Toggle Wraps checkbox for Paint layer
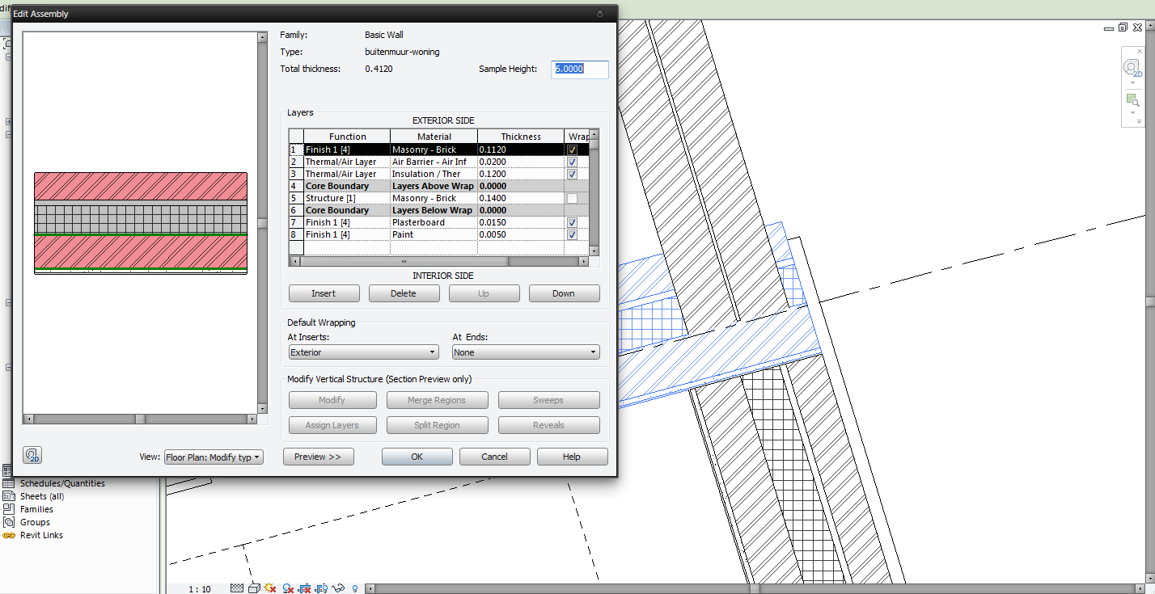The height and width of the screenshot is (594, 1155). (573, 234)
